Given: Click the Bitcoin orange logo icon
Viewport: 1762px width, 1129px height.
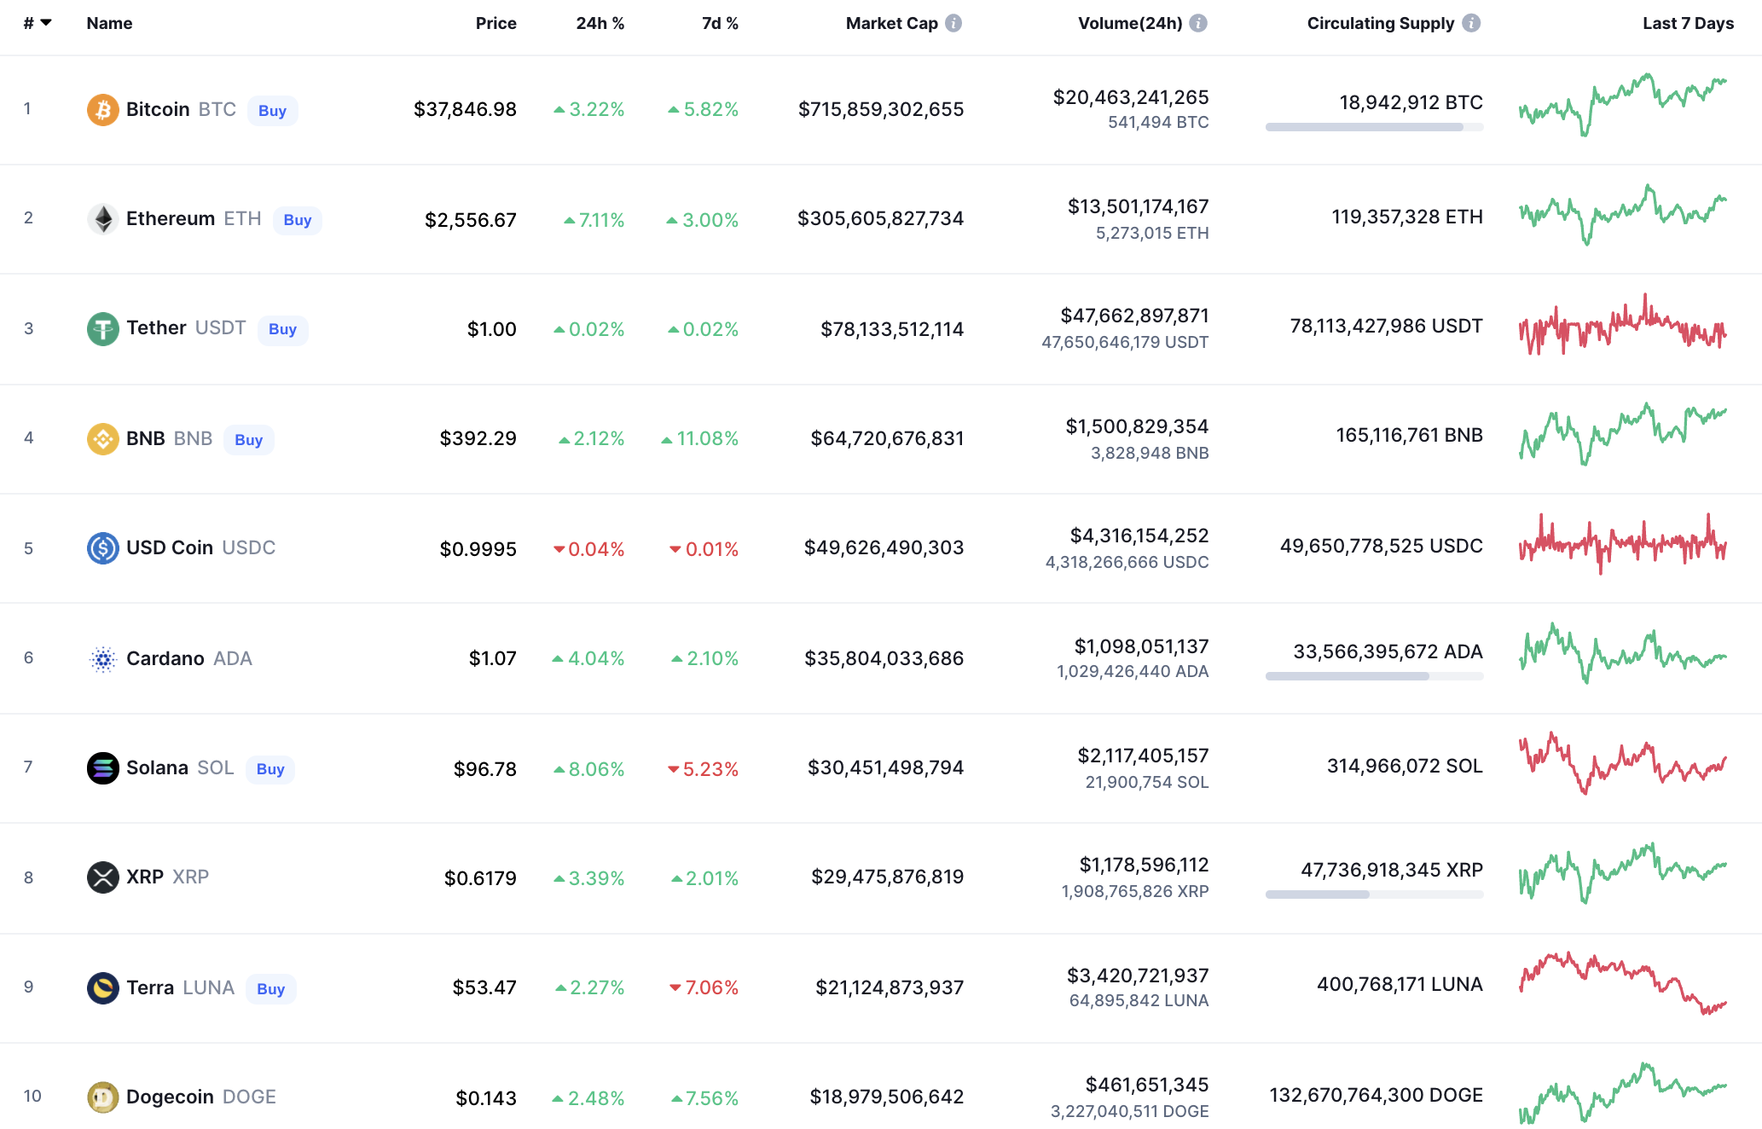Looking at the screenshot, I should pos(102,110).
